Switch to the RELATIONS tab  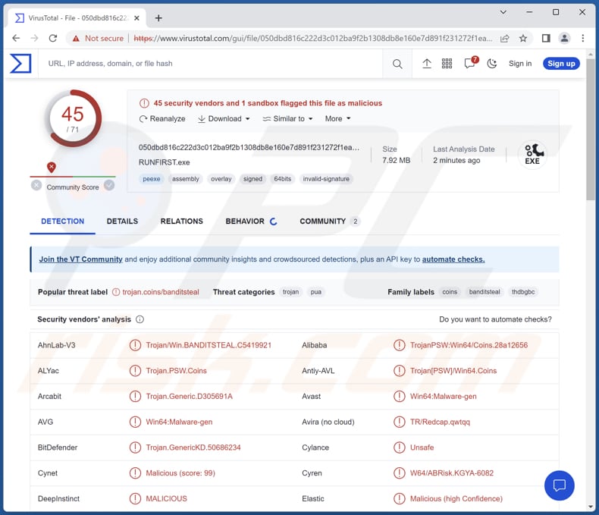click(x=181, y=221)
